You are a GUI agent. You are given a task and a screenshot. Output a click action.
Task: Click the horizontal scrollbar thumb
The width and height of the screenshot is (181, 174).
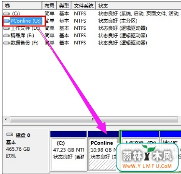click(x=94, y=120)
